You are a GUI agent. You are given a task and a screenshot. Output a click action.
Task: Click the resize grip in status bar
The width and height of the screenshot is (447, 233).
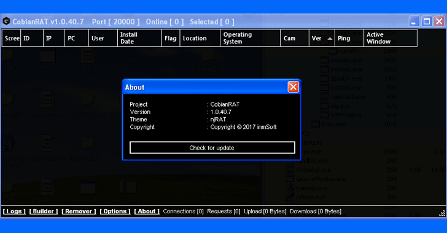tap(442, 213)
